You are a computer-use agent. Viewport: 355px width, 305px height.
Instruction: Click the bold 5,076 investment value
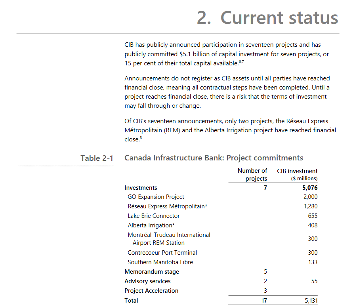point(310,188)
